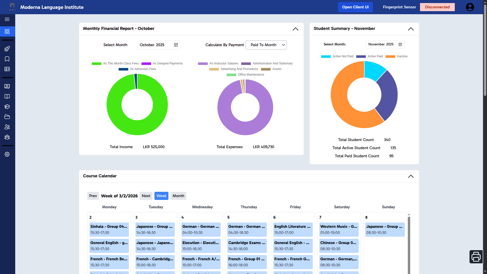
Task: Open the Paid To Month dropdown
Action: coord(266,45)
